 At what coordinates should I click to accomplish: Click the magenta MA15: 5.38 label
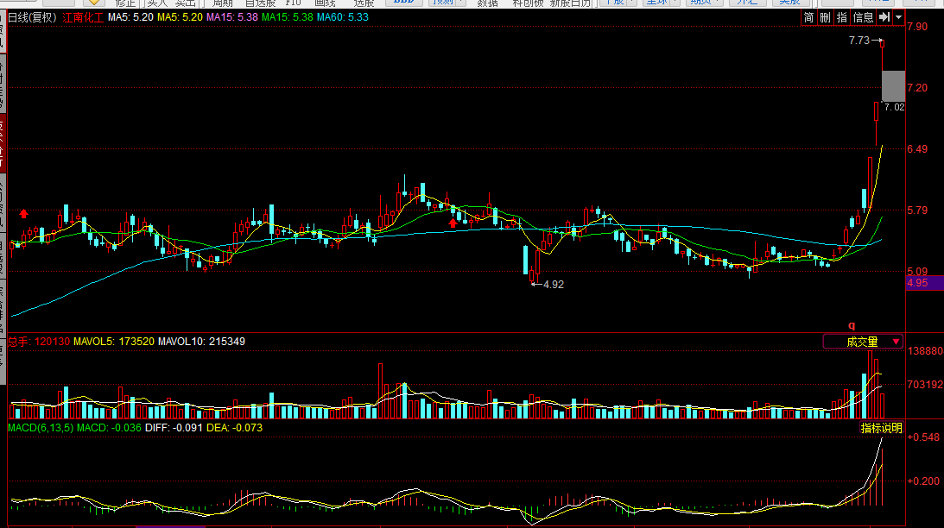click(x=232, y=17)
